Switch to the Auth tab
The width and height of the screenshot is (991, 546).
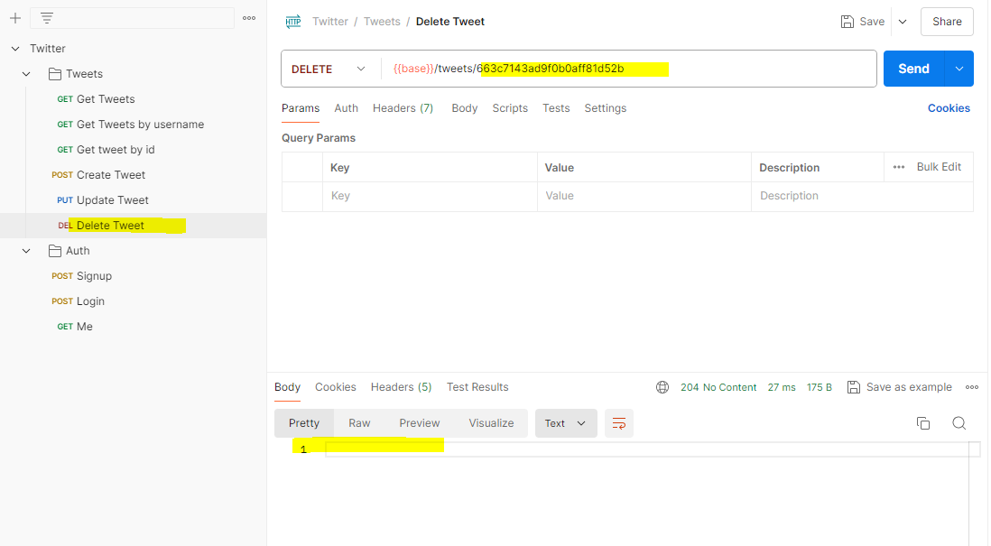tap(347, 108)
